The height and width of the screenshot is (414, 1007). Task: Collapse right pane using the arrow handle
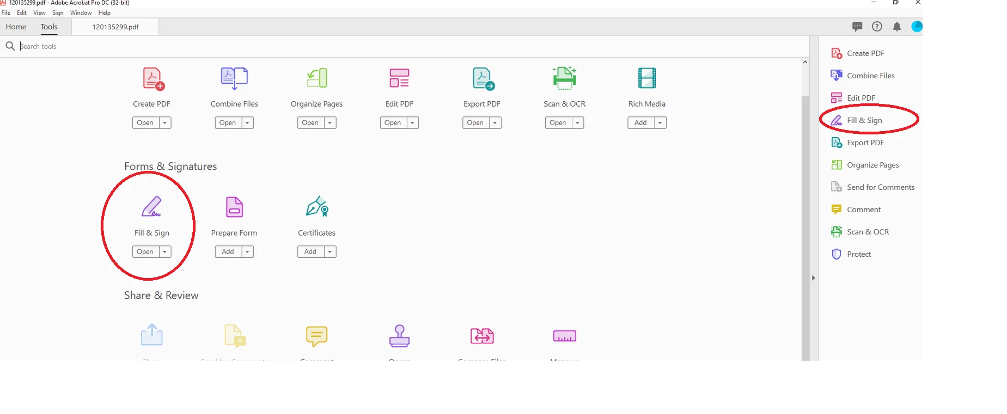coord(814,278)
